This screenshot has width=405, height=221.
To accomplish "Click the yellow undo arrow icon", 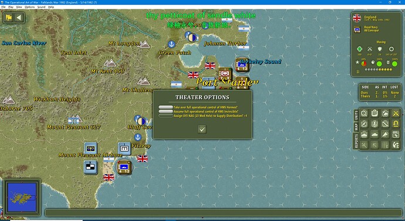I will (396, 124).
